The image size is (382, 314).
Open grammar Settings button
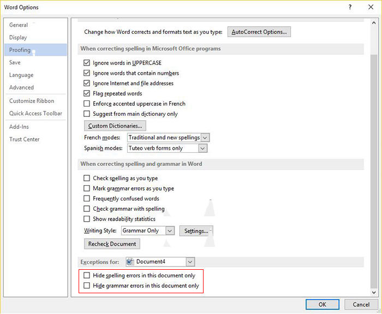point(196,231)
